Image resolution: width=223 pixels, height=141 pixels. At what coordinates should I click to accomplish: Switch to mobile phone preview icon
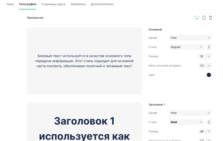coord(210,18)
